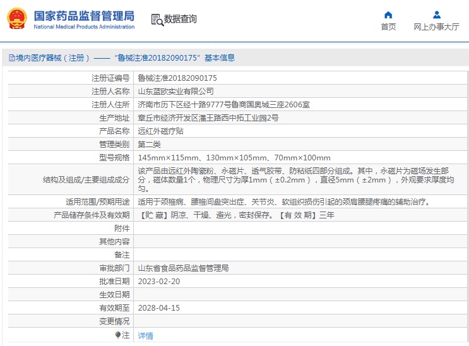
Task: Click 国家药品监督管理局 site title
Action: click(x=84, y=16)
